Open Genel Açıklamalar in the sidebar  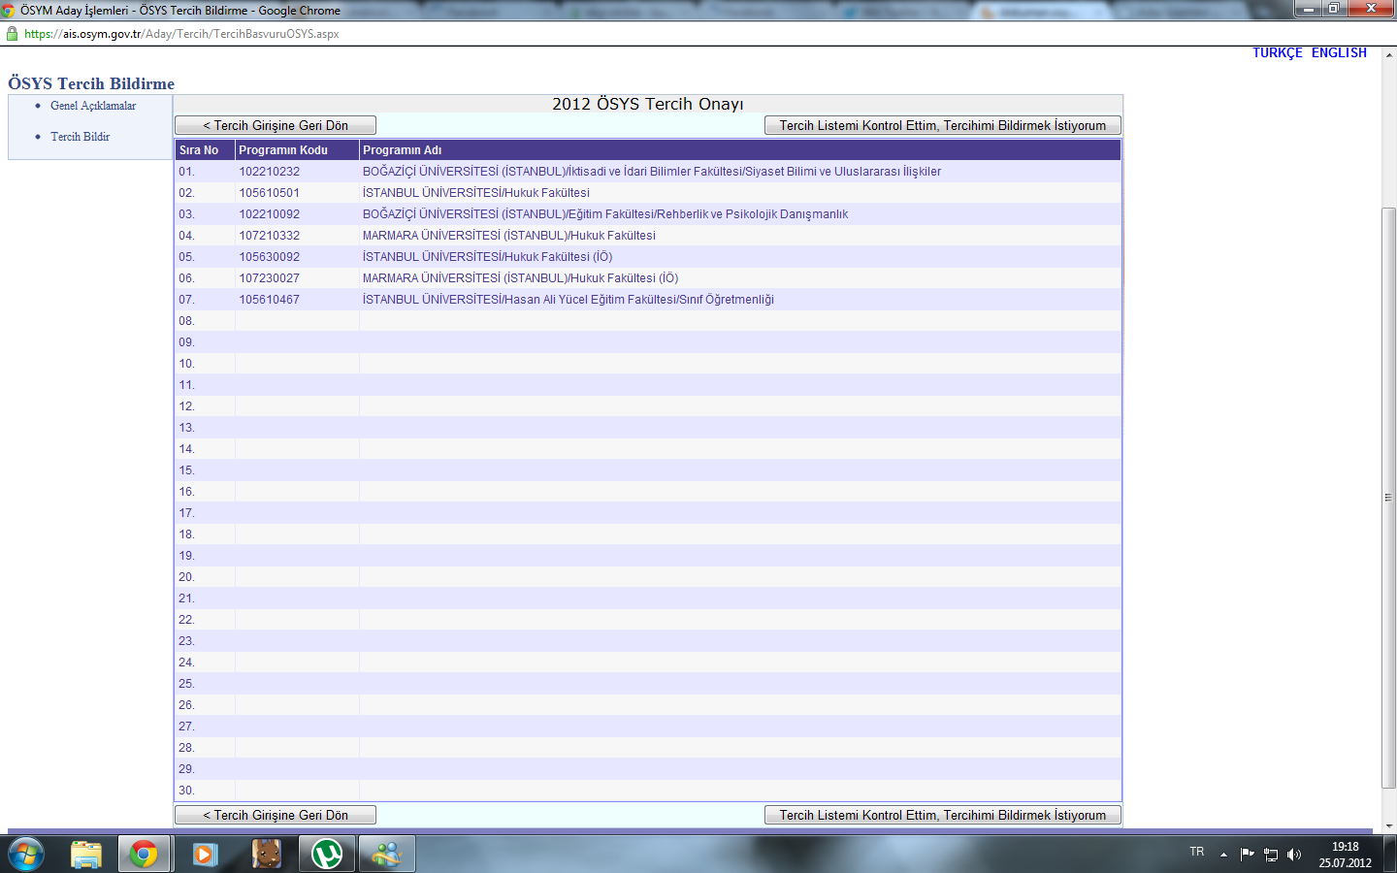click(93, 106)
